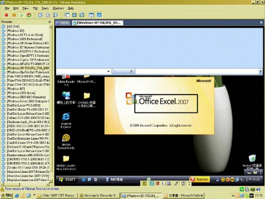Close the Favorites panel with its X
Viewport: 265px width, 199px height.
tap(49, 22)
